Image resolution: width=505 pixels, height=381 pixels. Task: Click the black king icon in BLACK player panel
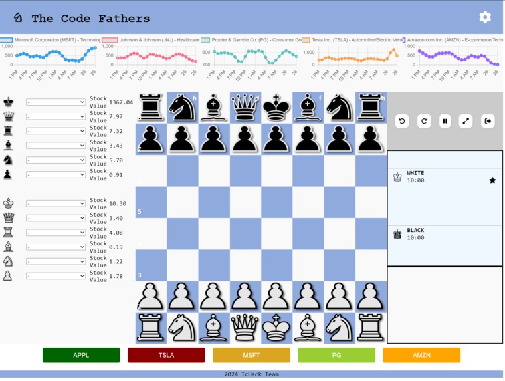coord(397,234)
